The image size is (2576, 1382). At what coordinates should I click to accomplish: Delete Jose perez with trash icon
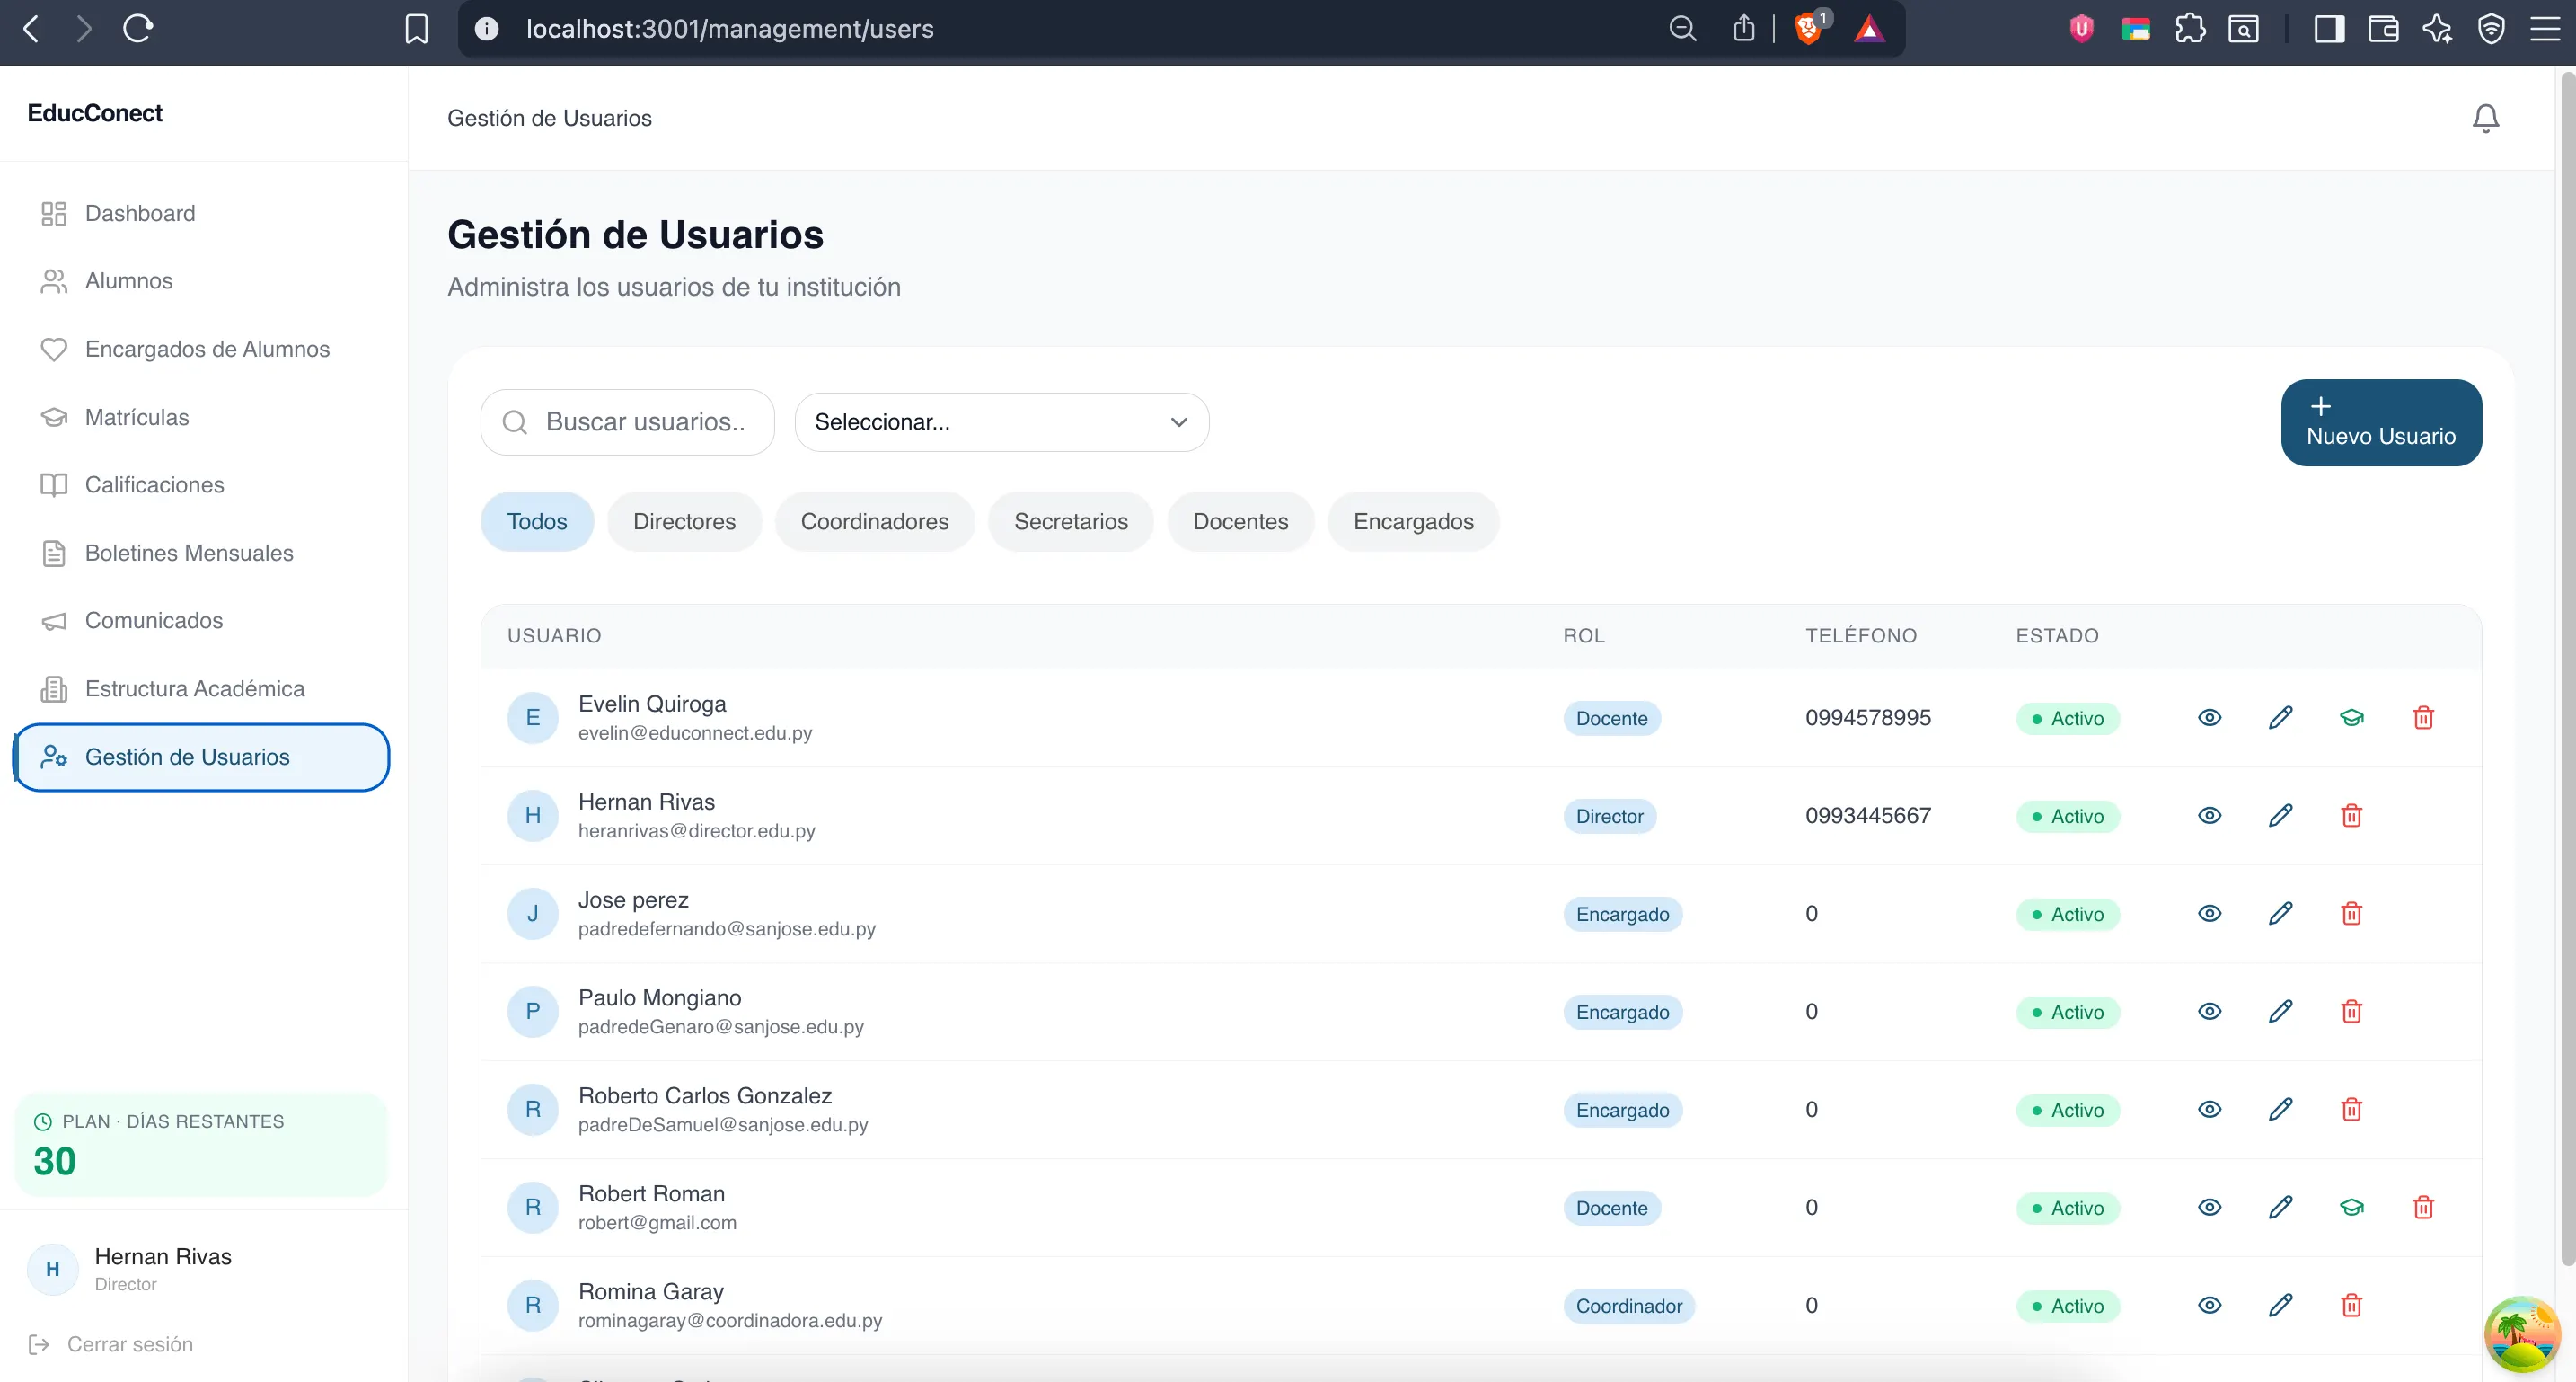[x=2351, y=914]
